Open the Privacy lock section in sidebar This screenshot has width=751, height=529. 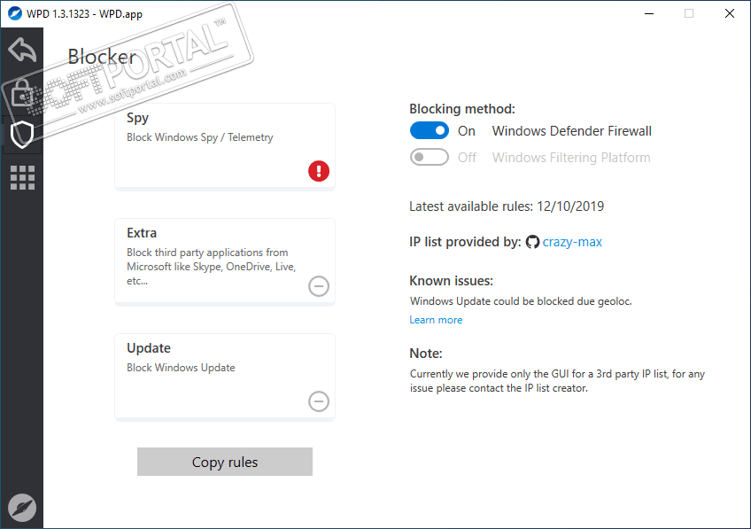[x=22, y=92]
